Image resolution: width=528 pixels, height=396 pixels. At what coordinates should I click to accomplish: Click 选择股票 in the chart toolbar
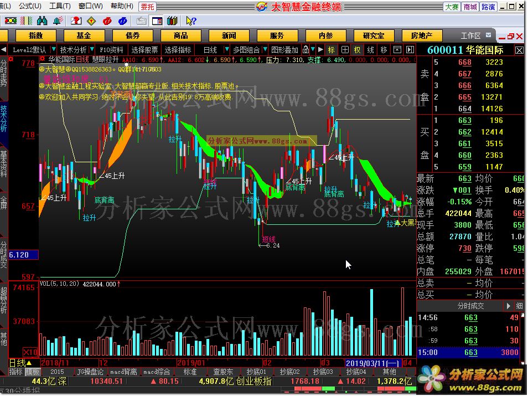(144, 50)
